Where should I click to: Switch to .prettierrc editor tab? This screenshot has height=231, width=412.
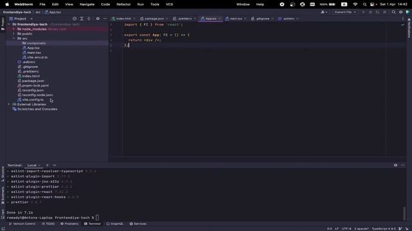point(185,19)
